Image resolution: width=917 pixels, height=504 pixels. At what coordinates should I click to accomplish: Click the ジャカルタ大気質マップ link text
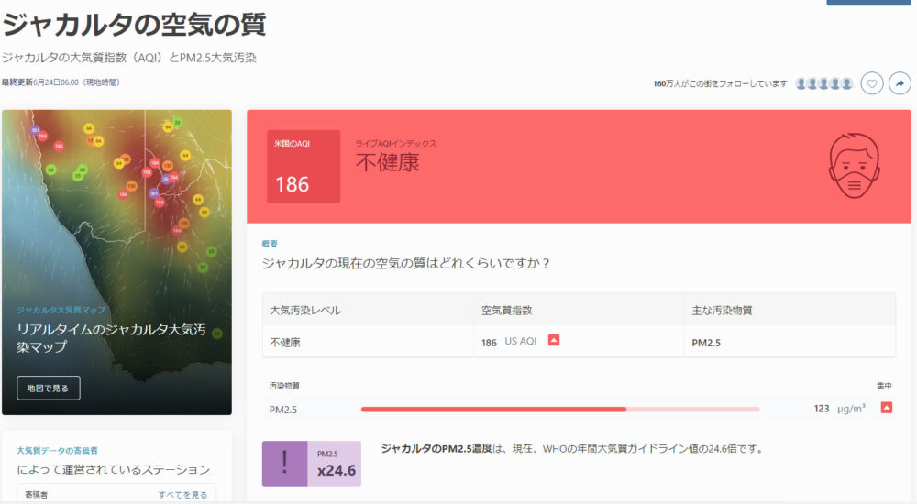tap(61, 310)
